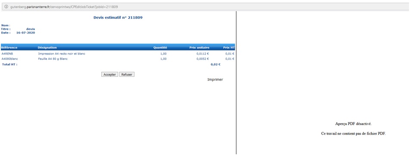
Task: Click the total value 0,02 €
Action: (x=215, y=64)
